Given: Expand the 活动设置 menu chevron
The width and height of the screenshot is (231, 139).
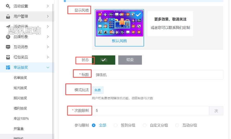Looking at the screenshot, I should point(48,6).
